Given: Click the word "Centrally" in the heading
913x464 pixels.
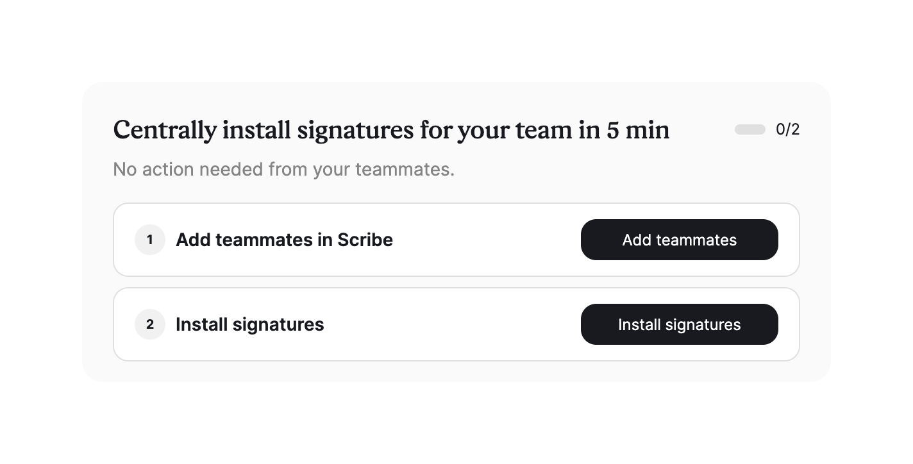Looking at the screenshot, I should (x=164, y=130).
